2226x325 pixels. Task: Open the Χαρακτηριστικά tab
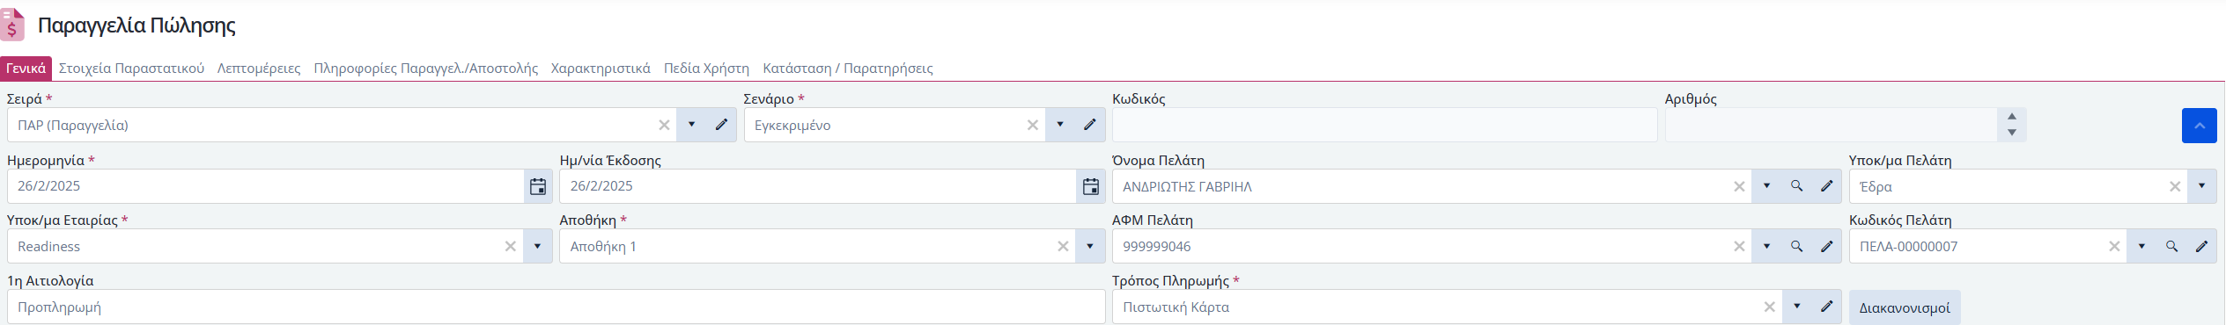coord(601,68)
